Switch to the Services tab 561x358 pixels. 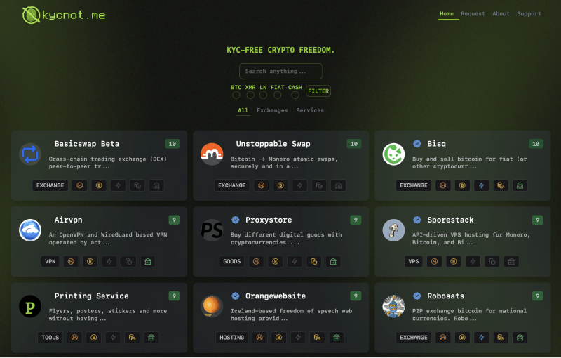pyautogui.click(x=310, y=110)
